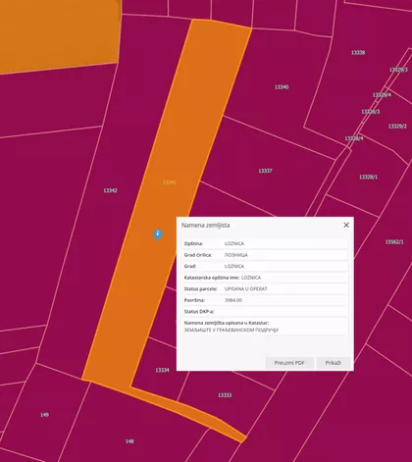Click the Preuzmi PDF button
The image size is (412, 462).
(x=289, y=363)
